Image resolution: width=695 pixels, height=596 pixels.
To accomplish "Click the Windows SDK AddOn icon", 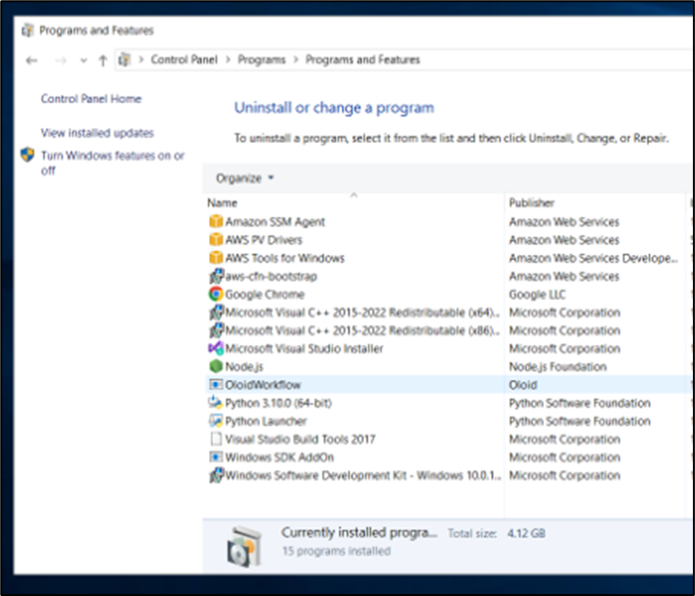I will pyautogui.click(x=216, y=456).
